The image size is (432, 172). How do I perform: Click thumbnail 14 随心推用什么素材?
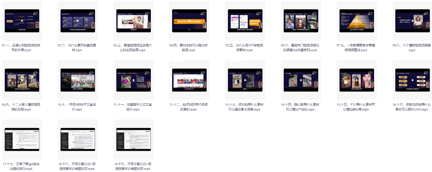click(301, 80)
